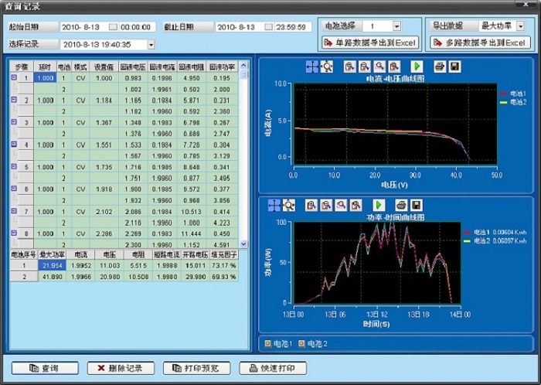Open the 导出数据 最大功率 dropdown
Image resolution: width=541 pixels, height=385 pixels.
point(519,26)
